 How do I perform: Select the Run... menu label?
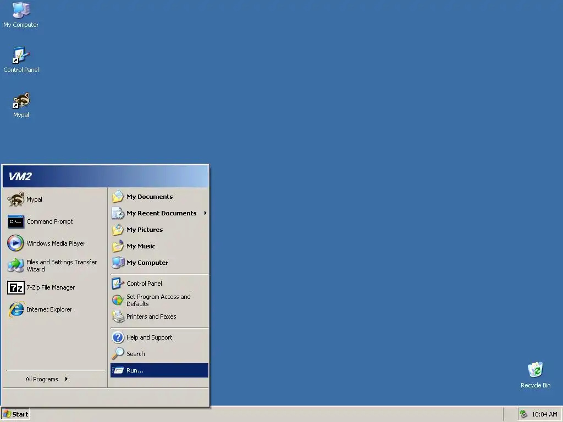tap(135, 370)
